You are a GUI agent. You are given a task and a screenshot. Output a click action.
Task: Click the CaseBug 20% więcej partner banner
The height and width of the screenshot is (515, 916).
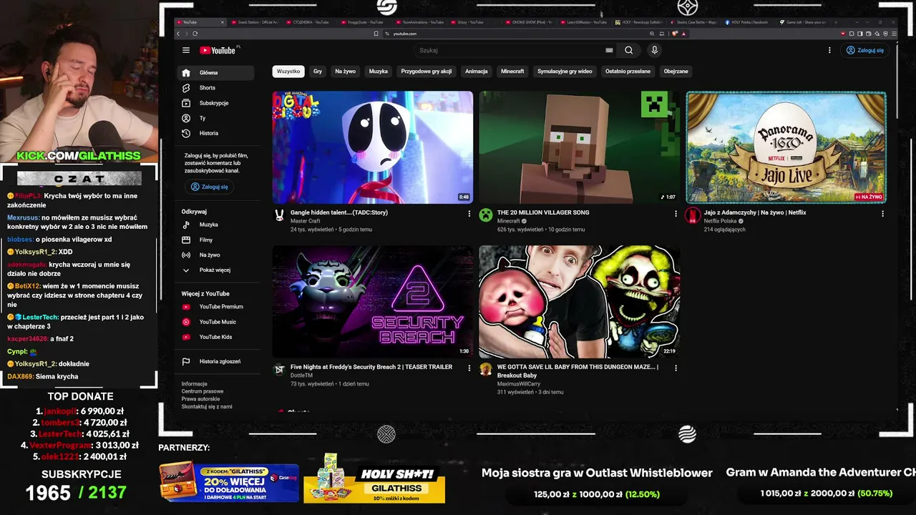(229, 483)
